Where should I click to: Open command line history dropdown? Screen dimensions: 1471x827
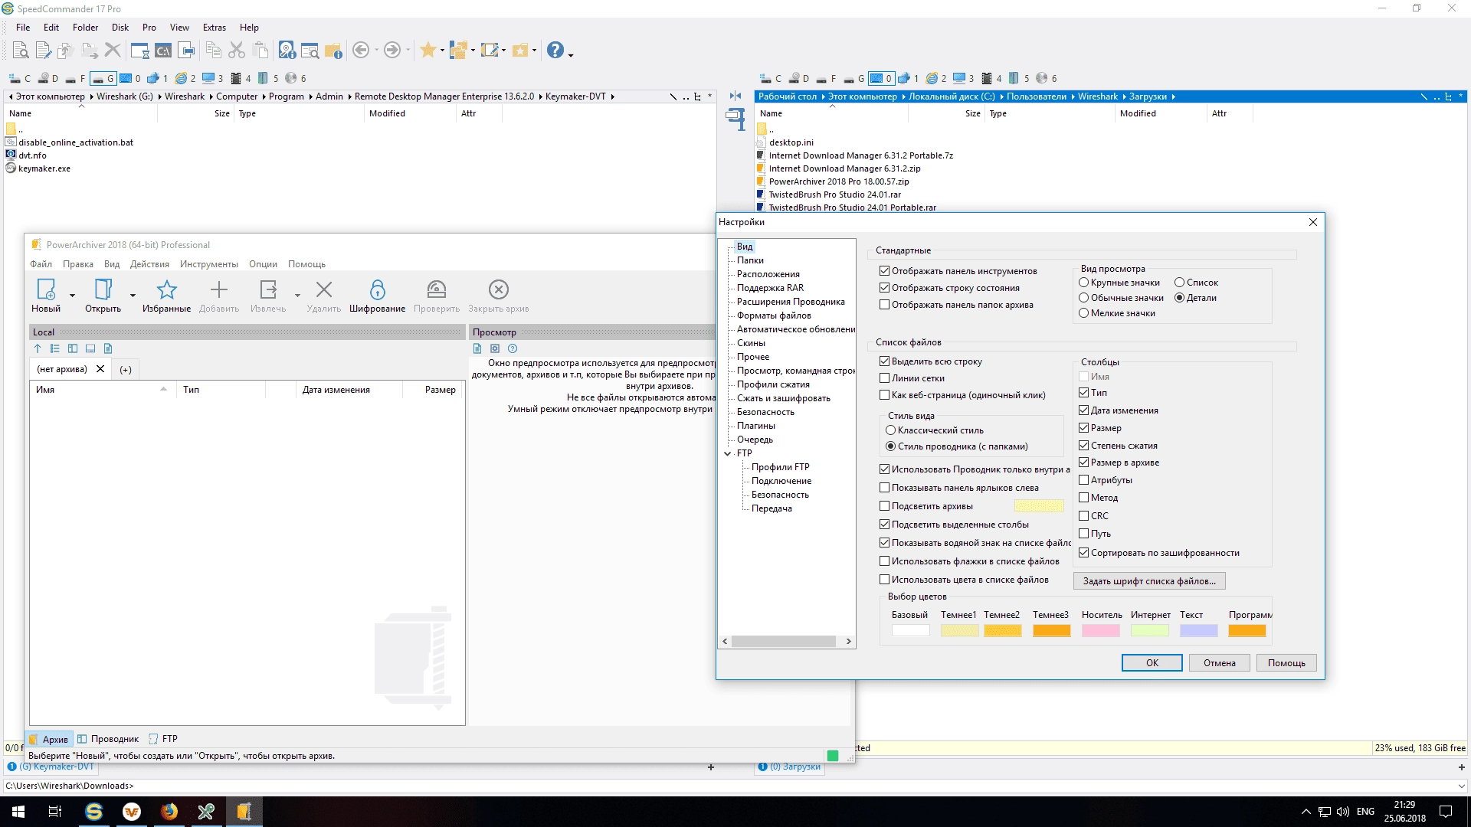pyautogui.click(x=1461, y=786)
